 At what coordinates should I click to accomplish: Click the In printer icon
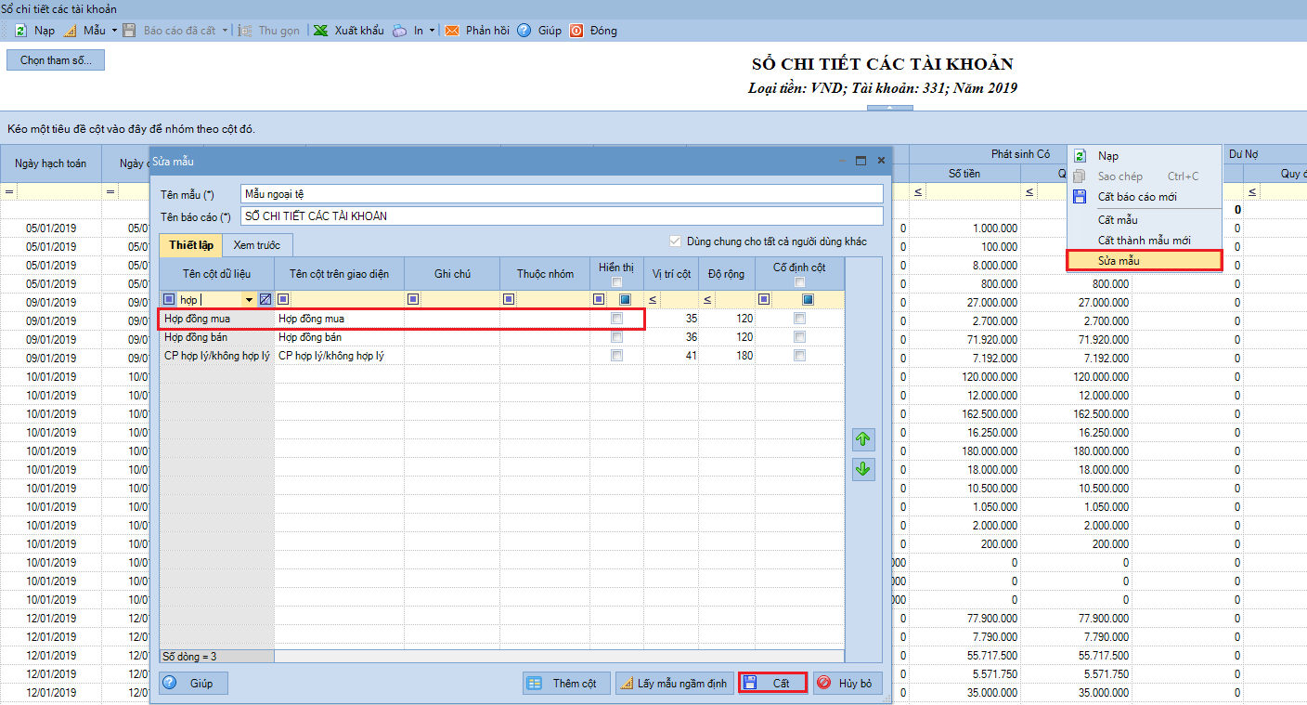point(399,31)
